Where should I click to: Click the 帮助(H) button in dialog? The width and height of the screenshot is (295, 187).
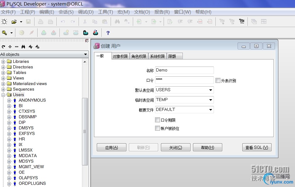click(x=207, y=147)
